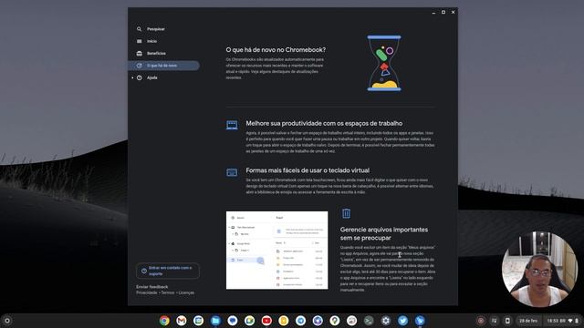584x328 pixels.
Task: Click the screen recording indicator in tray
Action: 481,321
